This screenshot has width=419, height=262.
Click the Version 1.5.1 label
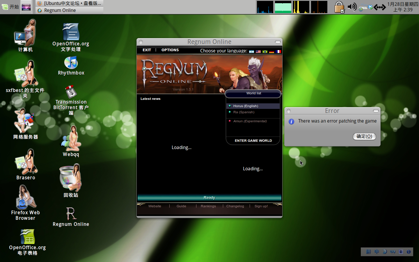(183, 89)
